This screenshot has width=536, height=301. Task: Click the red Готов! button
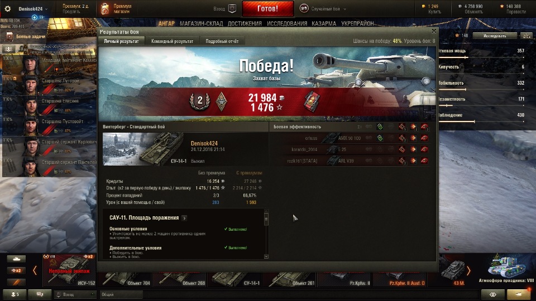[267, 8]
